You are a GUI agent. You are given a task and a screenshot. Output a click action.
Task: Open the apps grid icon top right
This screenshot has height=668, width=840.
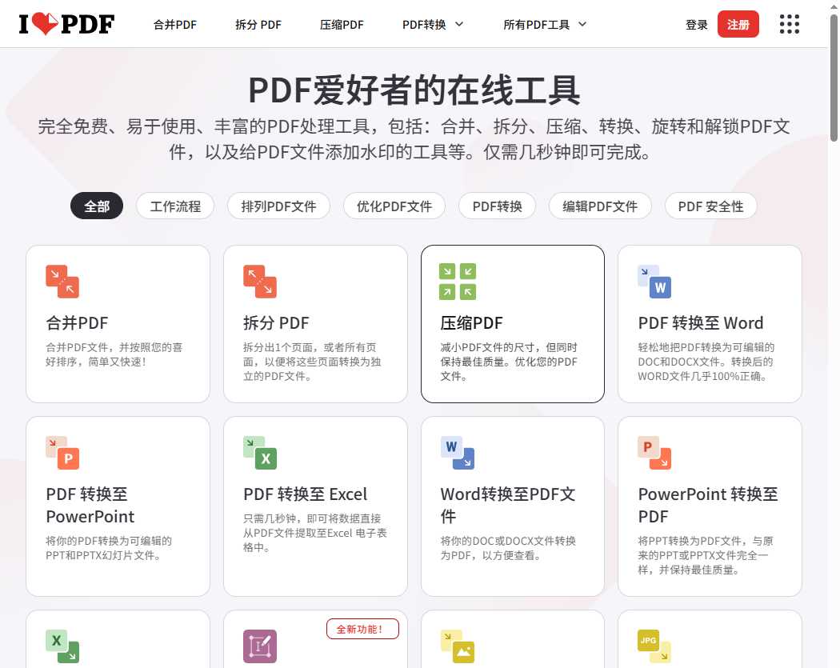pyautogui.click(x=790, y=24)
